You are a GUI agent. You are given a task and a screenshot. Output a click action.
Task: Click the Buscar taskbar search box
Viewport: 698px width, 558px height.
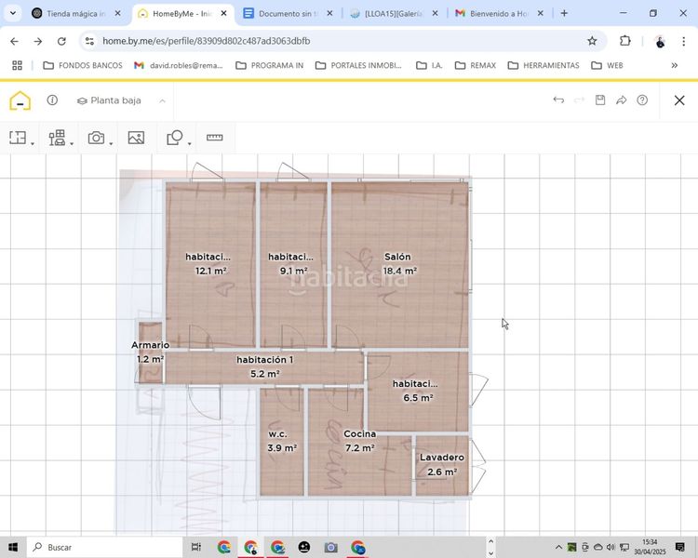pos(105,548)
